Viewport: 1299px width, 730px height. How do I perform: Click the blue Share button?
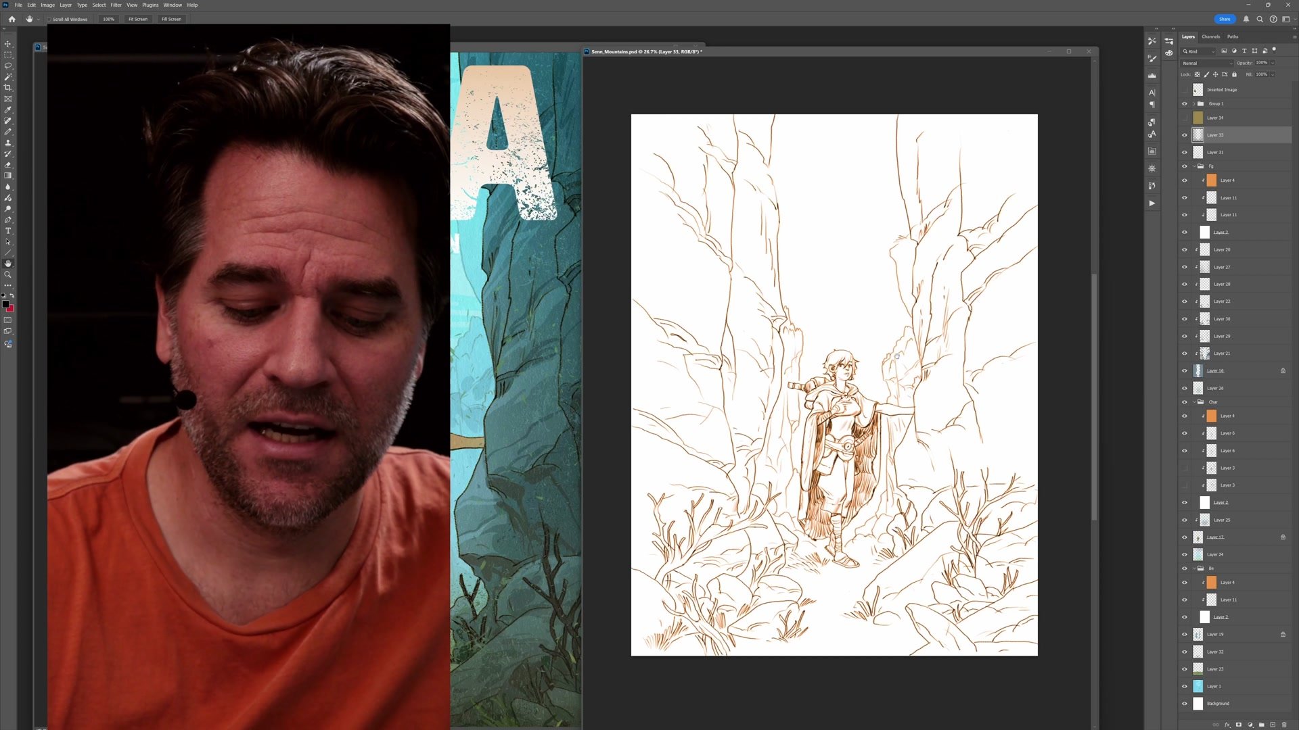coord(1225,19)
